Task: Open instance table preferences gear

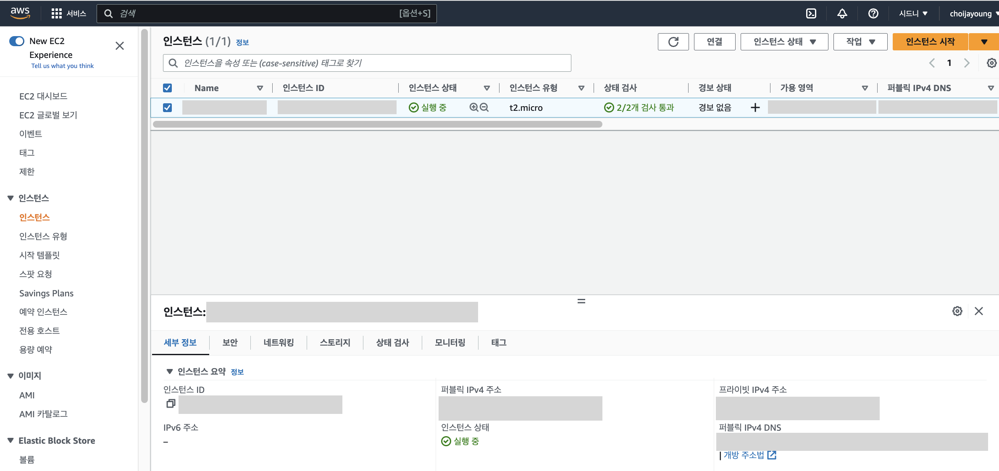Action: coord(991,63)
